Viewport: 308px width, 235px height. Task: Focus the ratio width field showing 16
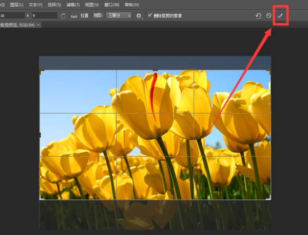pyautogui.click(x=12, y=15)
